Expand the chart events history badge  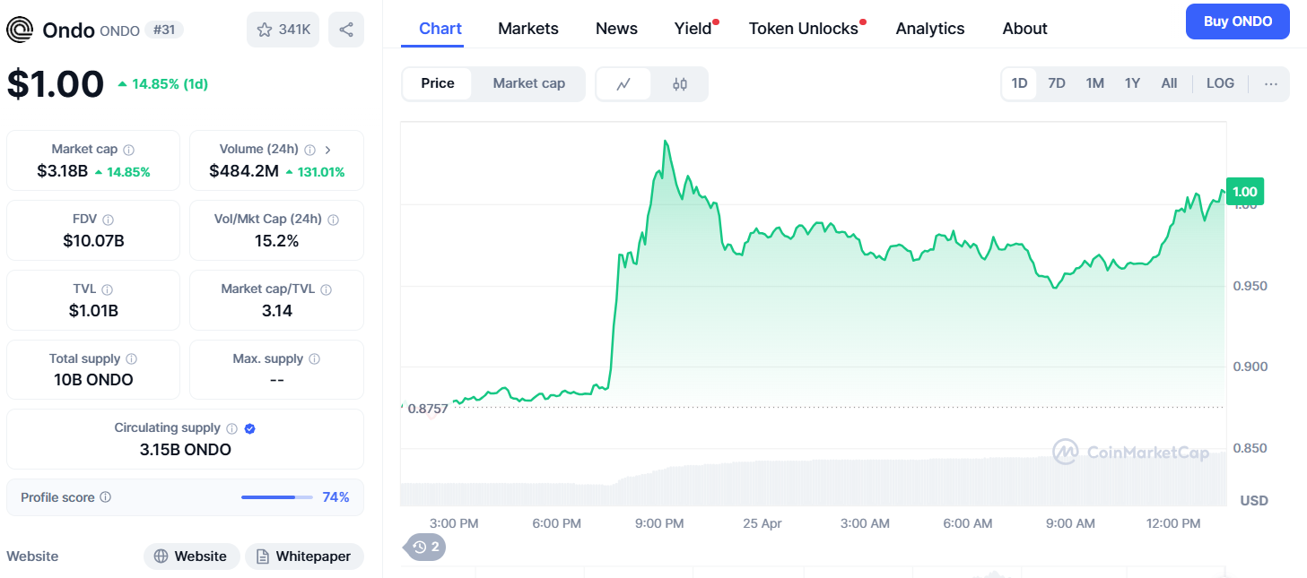pos(426,547)
